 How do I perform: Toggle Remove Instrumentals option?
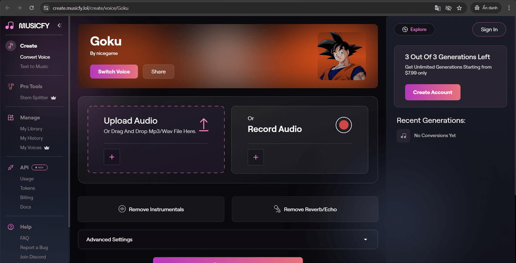coord(151,209)
